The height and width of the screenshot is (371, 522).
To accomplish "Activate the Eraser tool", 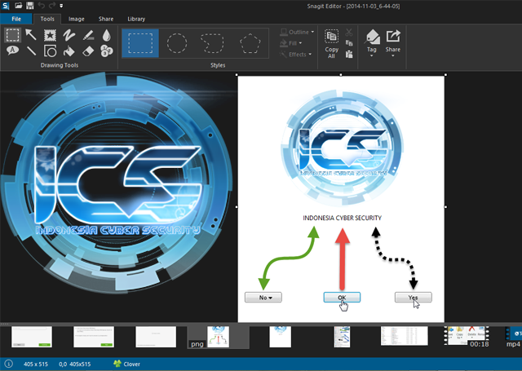I will (88, 51).
